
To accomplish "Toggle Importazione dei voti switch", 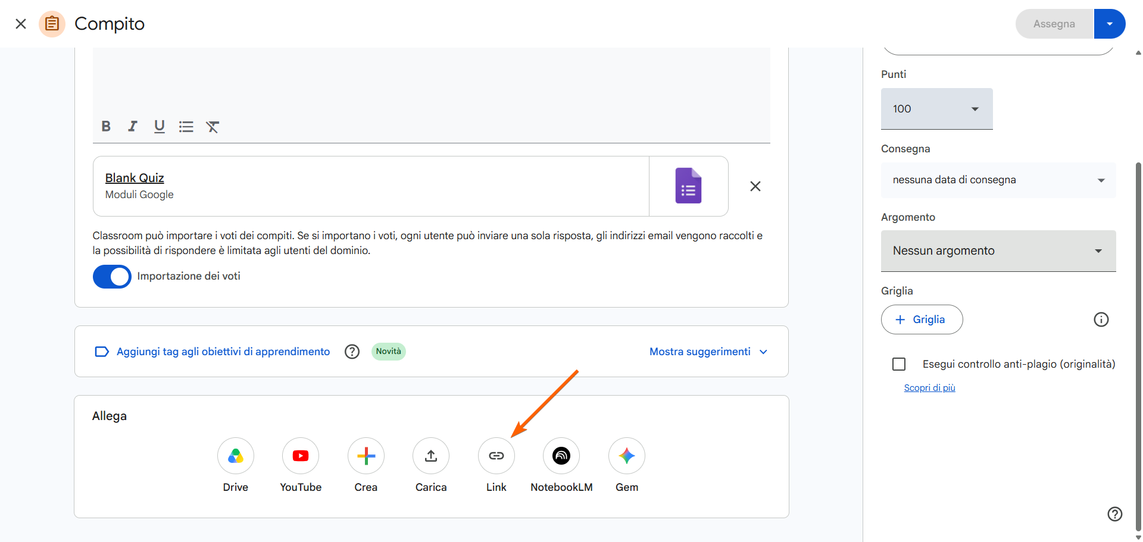I will point(112,277).
